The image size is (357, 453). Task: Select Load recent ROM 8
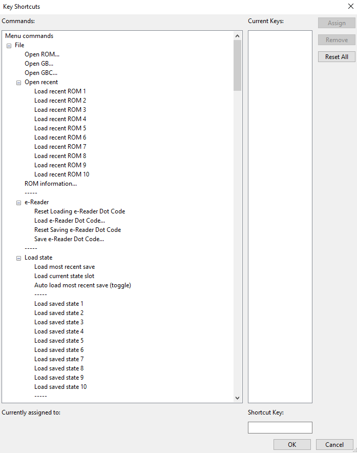pos(60,156)
